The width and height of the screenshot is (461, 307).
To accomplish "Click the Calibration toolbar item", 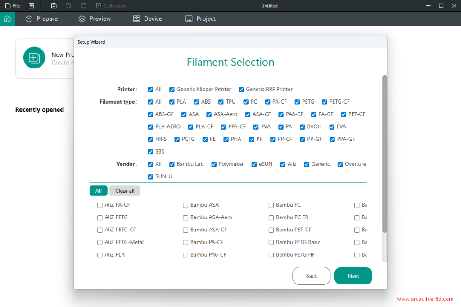I will point(111,6).
